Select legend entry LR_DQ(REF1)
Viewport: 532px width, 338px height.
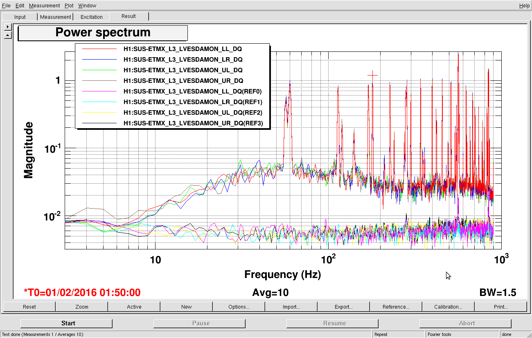click(193, 102)
